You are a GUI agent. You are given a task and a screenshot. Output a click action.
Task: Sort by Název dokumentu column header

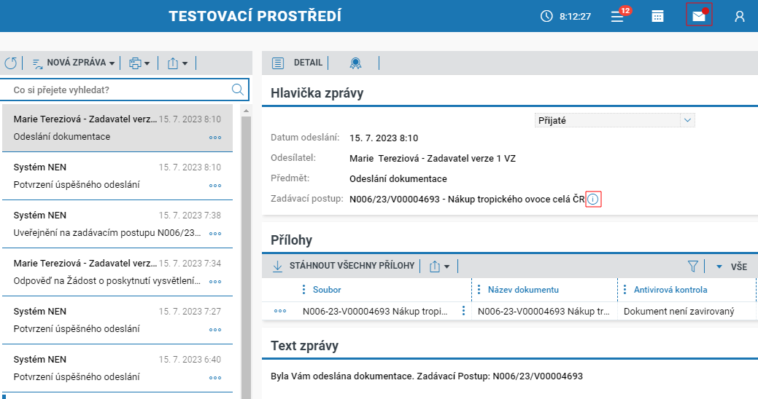tap(523, 290)
